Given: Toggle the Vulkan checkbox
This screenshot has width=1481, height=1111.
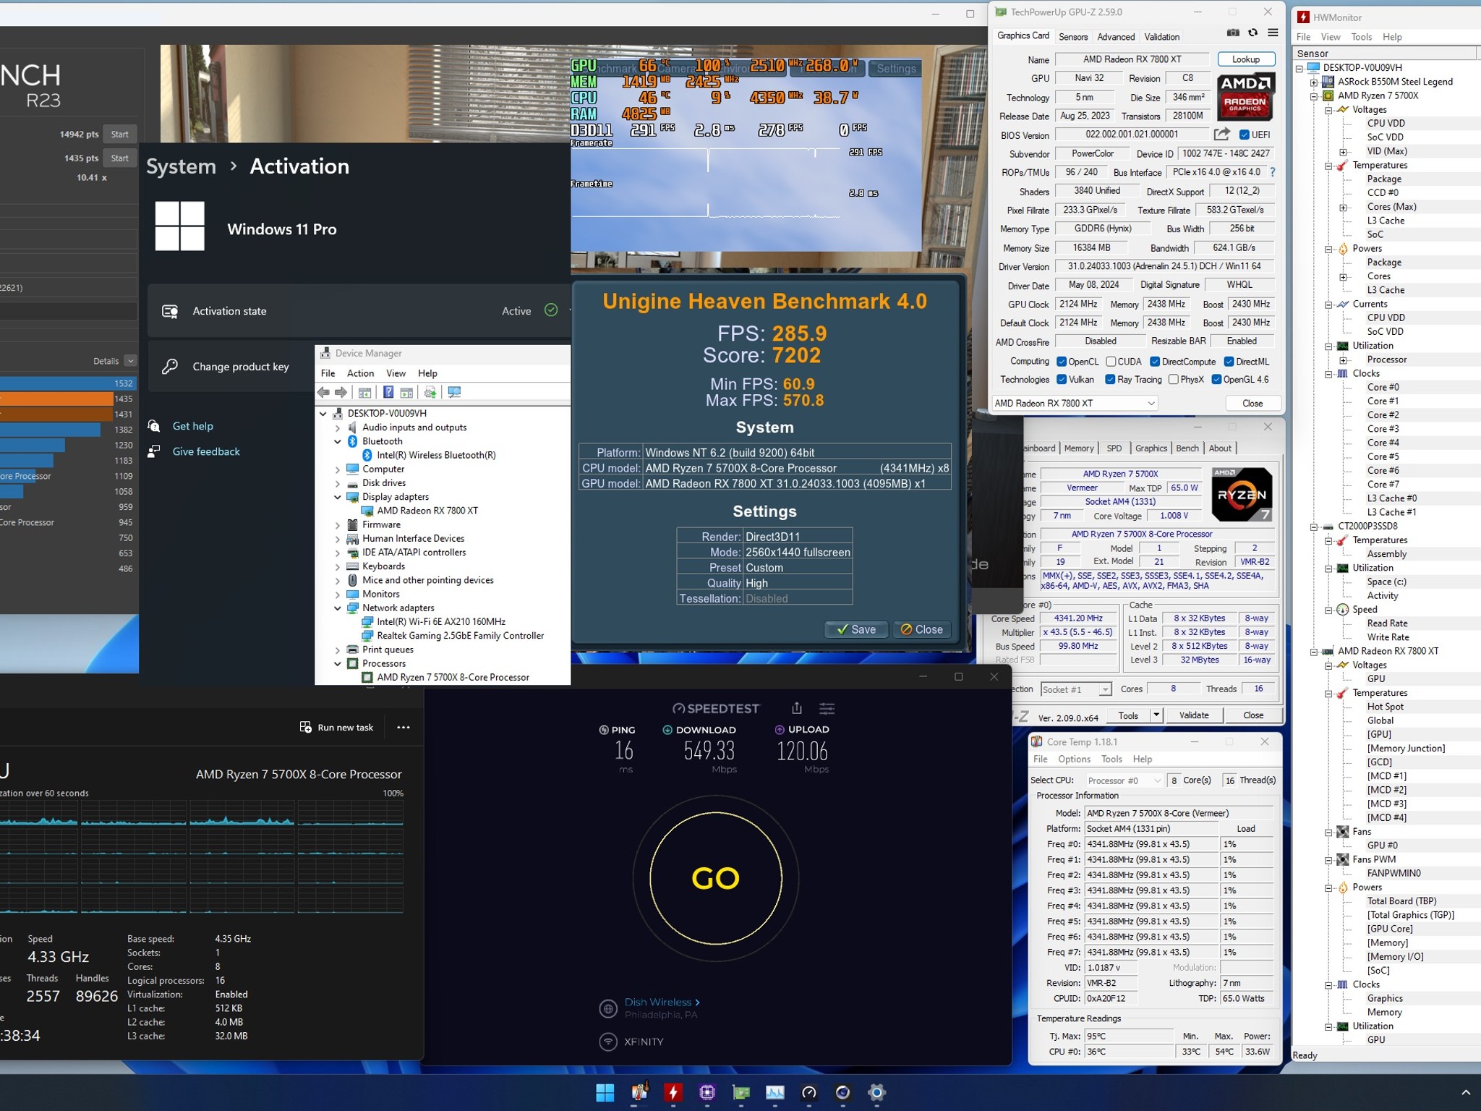Looking at the screenshot, I should tap(1062, 380).
